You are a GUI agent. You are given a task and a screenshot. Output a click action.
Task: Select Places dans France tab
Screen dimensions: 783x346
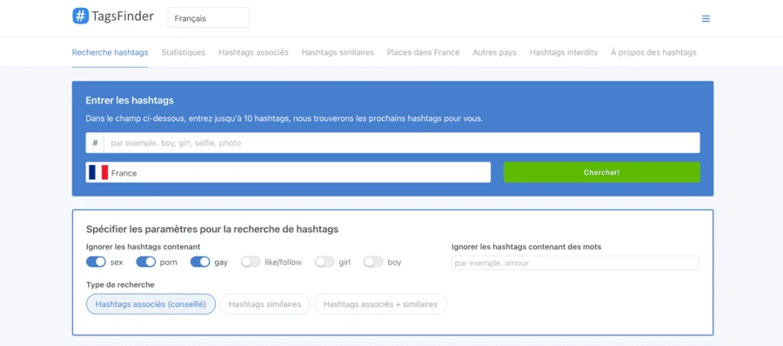pos(423,52)
